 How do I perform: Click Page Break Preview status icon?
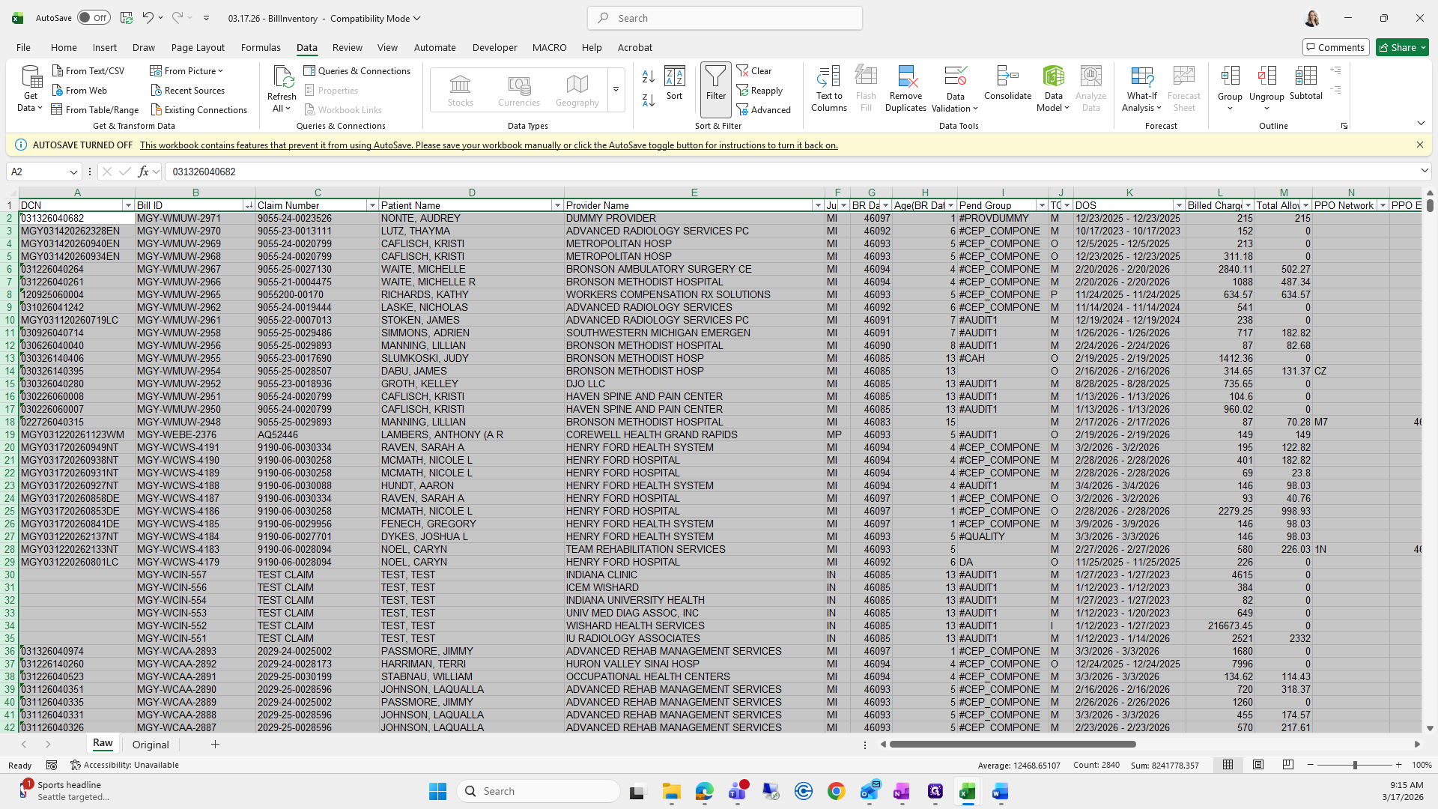click(x=1288, y=765)
